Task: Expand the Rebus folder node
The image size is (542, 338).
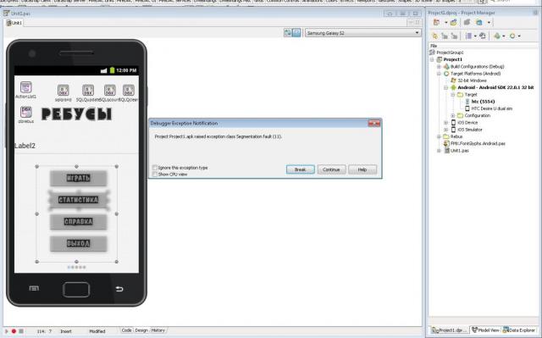Action: coord(439,136)
